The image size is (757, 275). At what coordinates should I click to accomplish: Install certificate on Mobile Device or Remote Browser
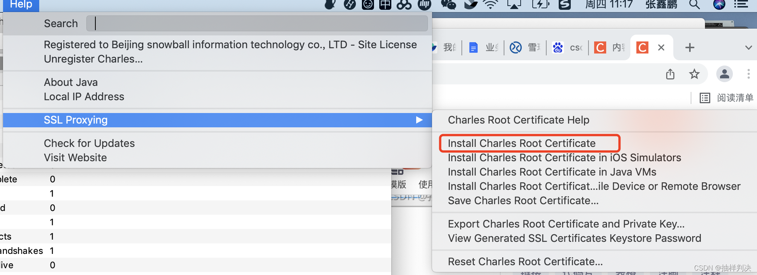(x=594, y=186)
